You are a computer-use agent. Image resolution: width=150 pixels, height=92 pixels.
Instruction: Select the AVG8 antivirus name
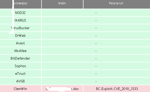[x=20, y=81]
